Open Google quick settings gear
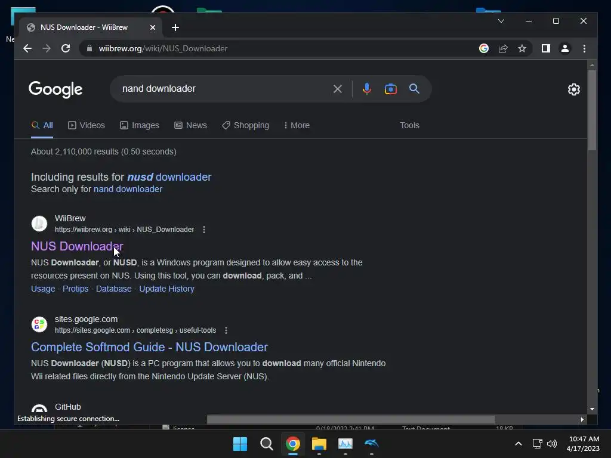The image size is (611, 458). pyautogui.click(x=573, y=89)
